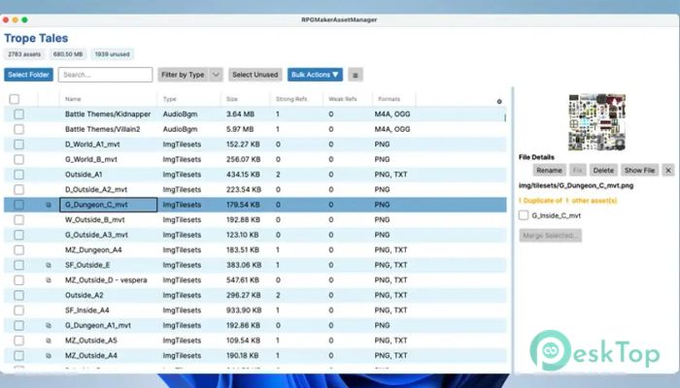Click the duplicate icon on MZ_Outside_D - vespera row
The width and height of the screenshot is (680, 388).
click(x=49, y=280)
